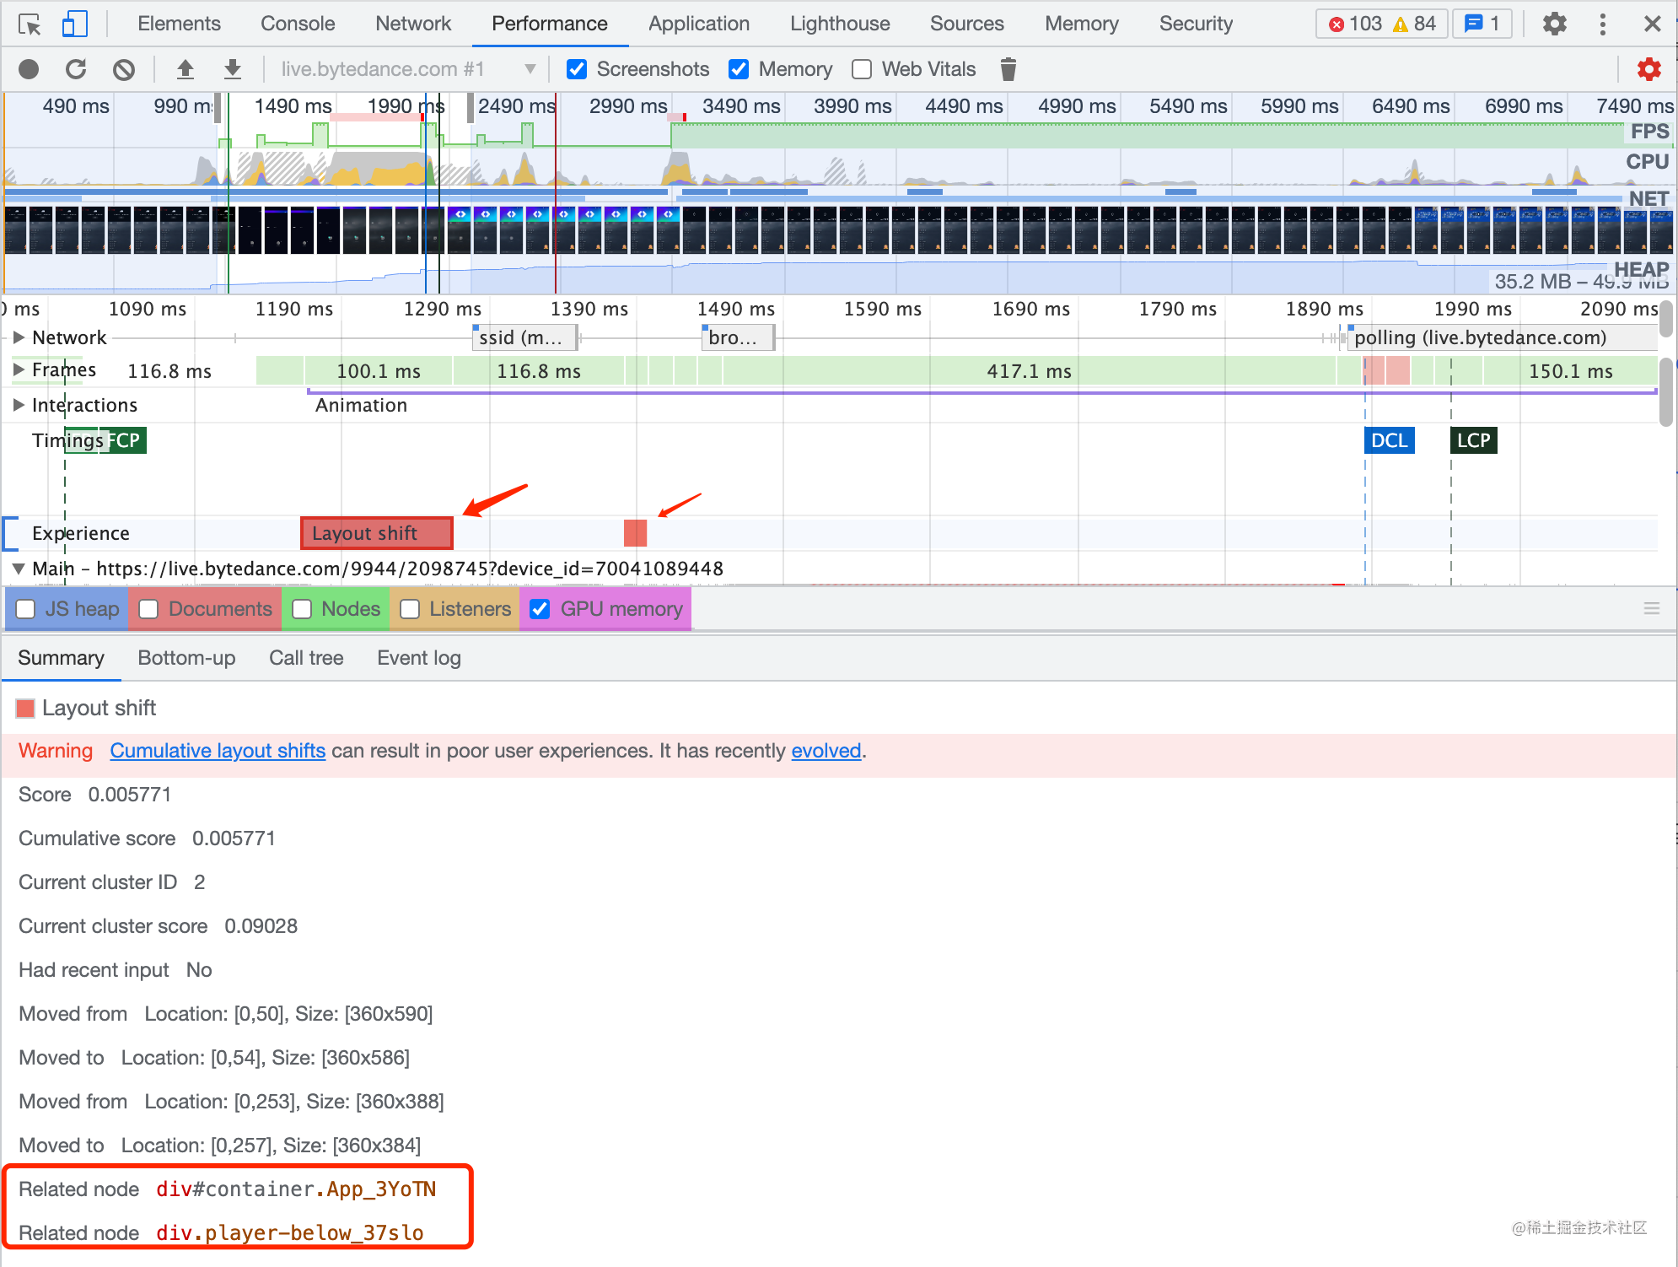Viewport: 1678px width, 1267px height.
Task: Activate the inspect element picker
Action: [30, 24]
